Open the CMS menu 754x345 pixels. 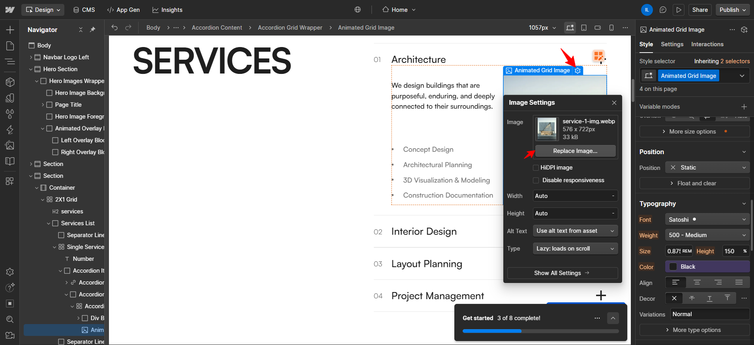coord(84,10)
